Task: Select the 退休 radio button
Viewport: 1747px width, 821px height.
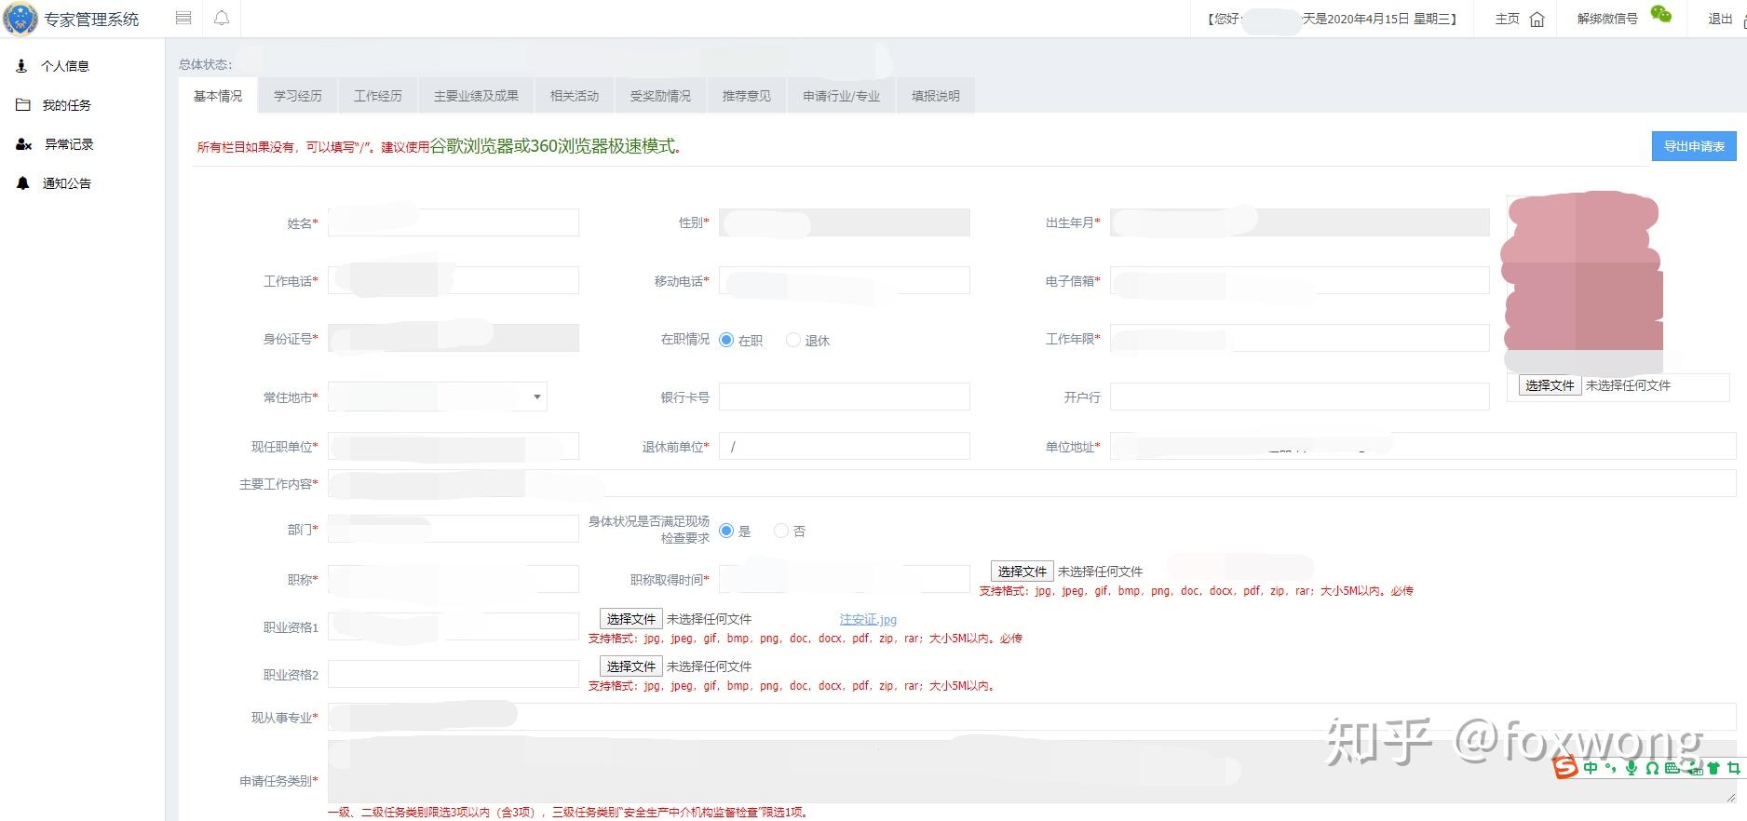Action: pyautogui.click(x=793, y=340)
